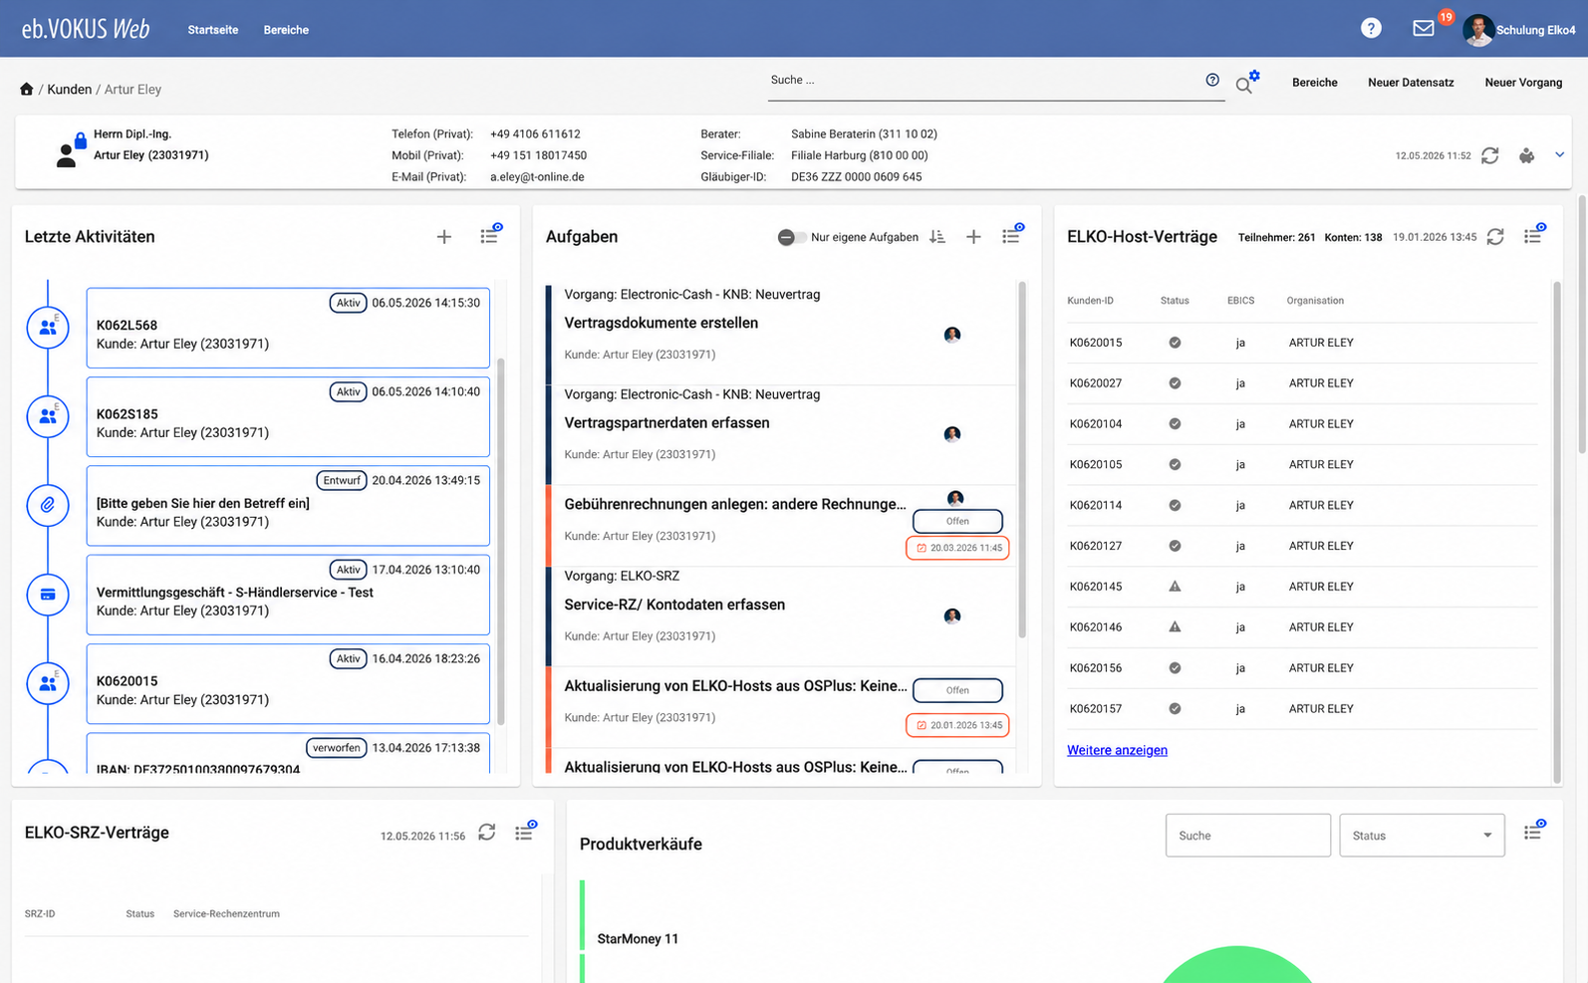Screen dimensions: 1588x983
Task: Open task Vertragspartnerdaten erfassen
Action: pos(666,423)
